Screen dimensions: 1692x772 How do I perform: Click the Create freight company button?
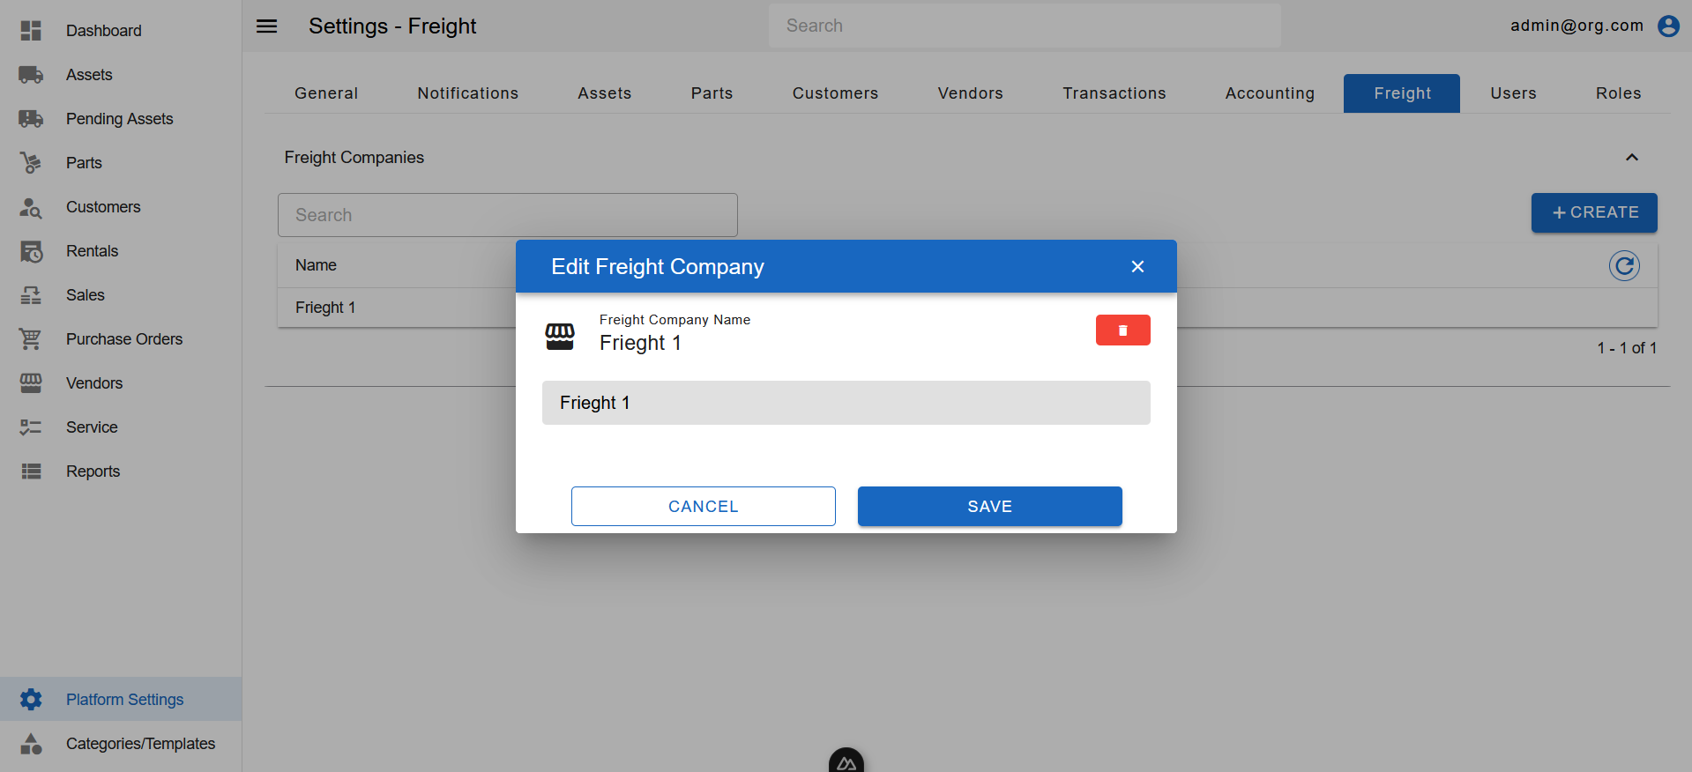(x=1593, y=212)
